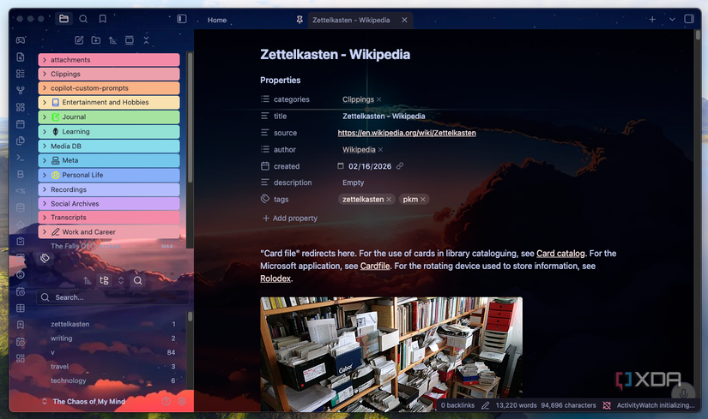Screen dimensions: 708x419
Task: Expand the Work and Career folder
Action: coord(109,232)
